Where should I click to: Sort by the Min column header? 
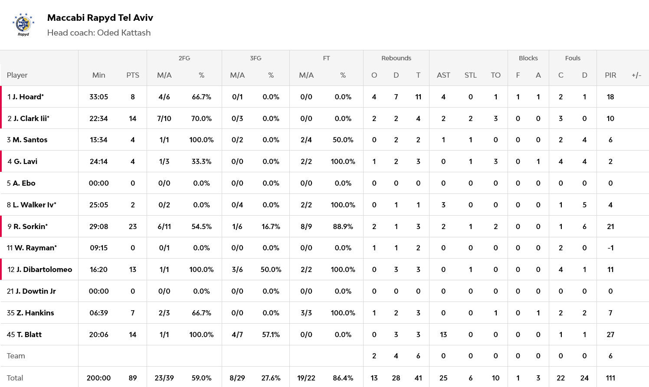pos(98,75)
